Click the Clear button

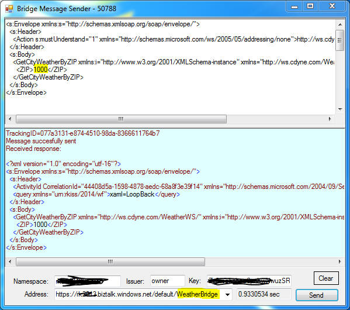pos(326,278)
